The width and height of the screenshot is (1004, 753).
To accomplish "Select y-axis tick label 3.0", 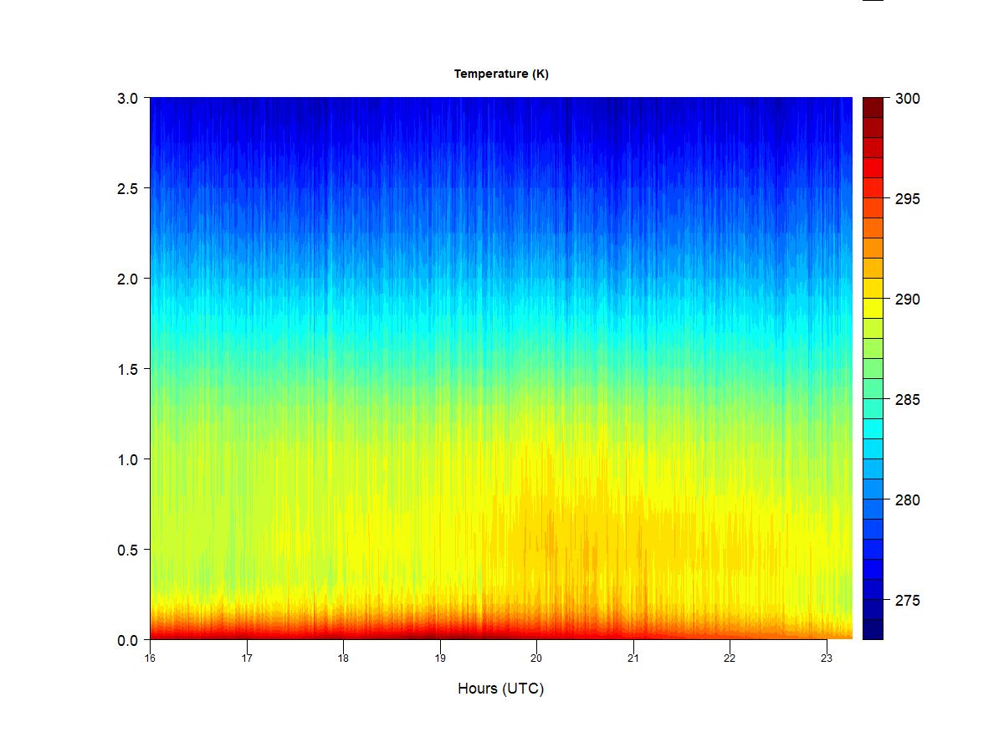I will (x=126, y=98).
